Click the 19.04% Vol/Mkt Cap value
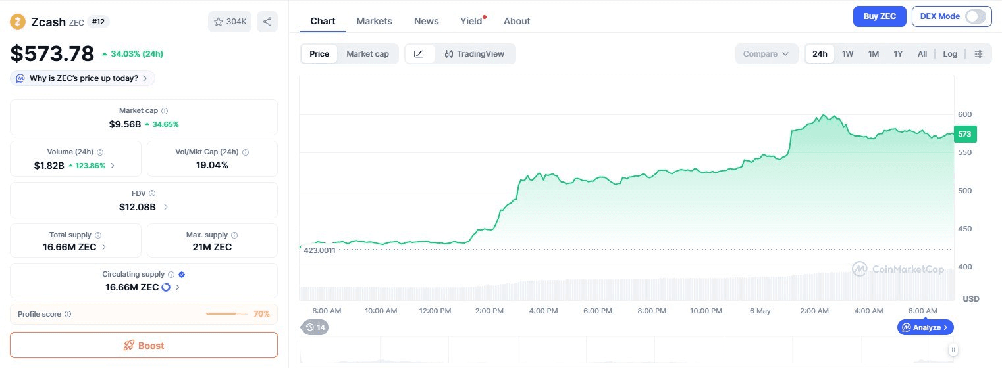The image size is (1002, 368). tap(211, 165)
